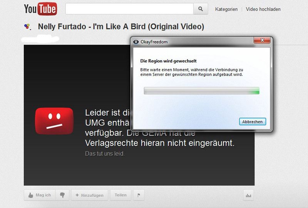The height and width of the screenshot is (208, 308).
Task: Open the video statistics chart icon
Action: click(248, 195)
